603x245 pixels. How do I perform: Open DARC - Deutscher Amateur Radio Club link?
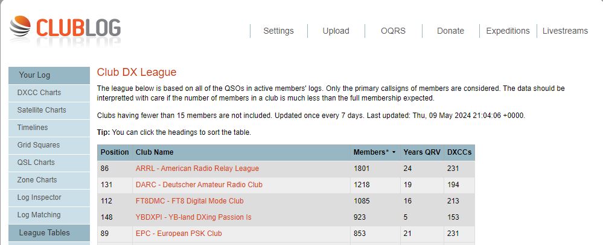tap(199, 185)
